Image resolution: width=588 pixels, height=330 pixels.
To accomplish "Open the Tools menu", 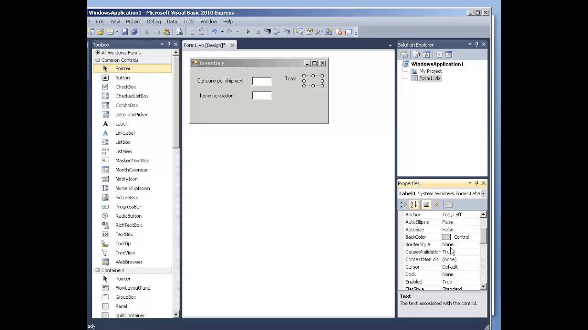I will pos(188,22).
